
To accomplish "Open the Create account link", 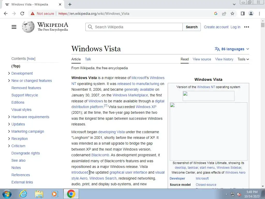I will (x=216, y=27).
